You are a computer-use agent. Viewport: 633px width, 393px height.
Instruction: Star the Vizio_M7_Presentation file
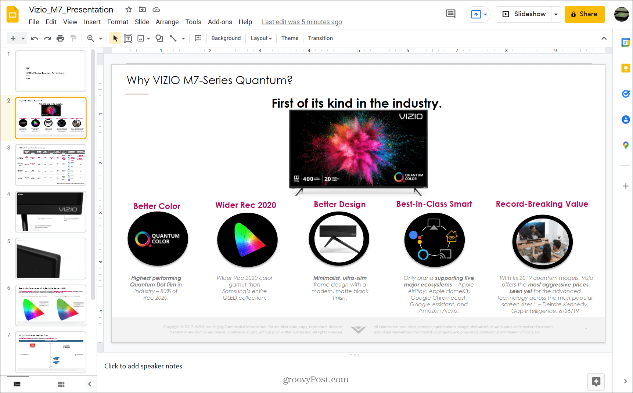pos(128,9)
